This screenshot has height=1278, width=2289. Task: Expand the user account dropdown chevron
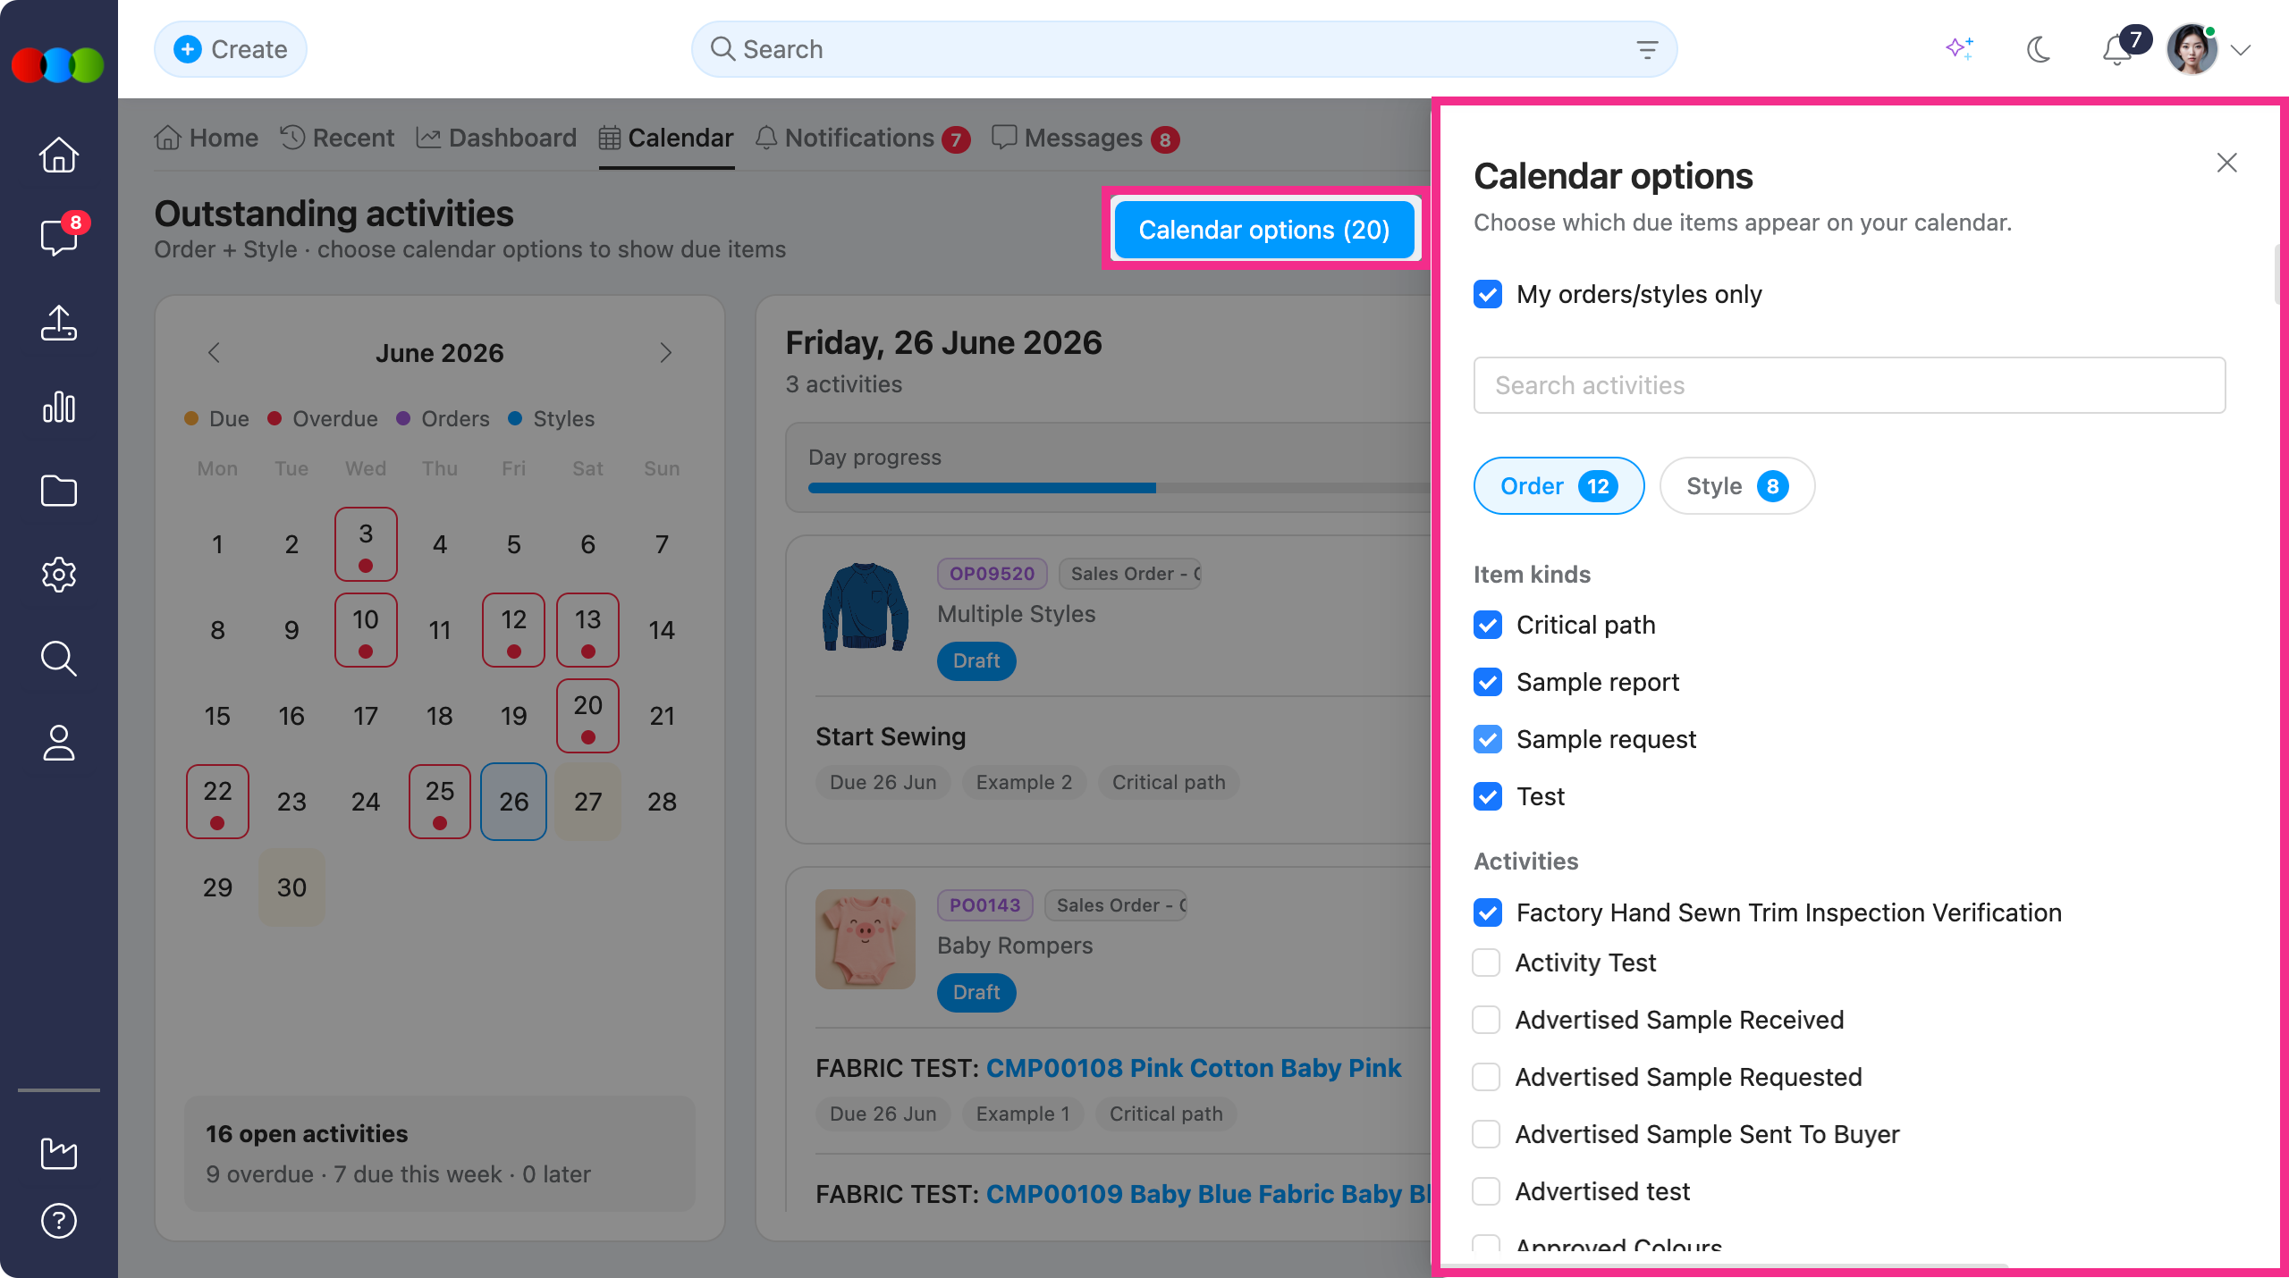2241,50
